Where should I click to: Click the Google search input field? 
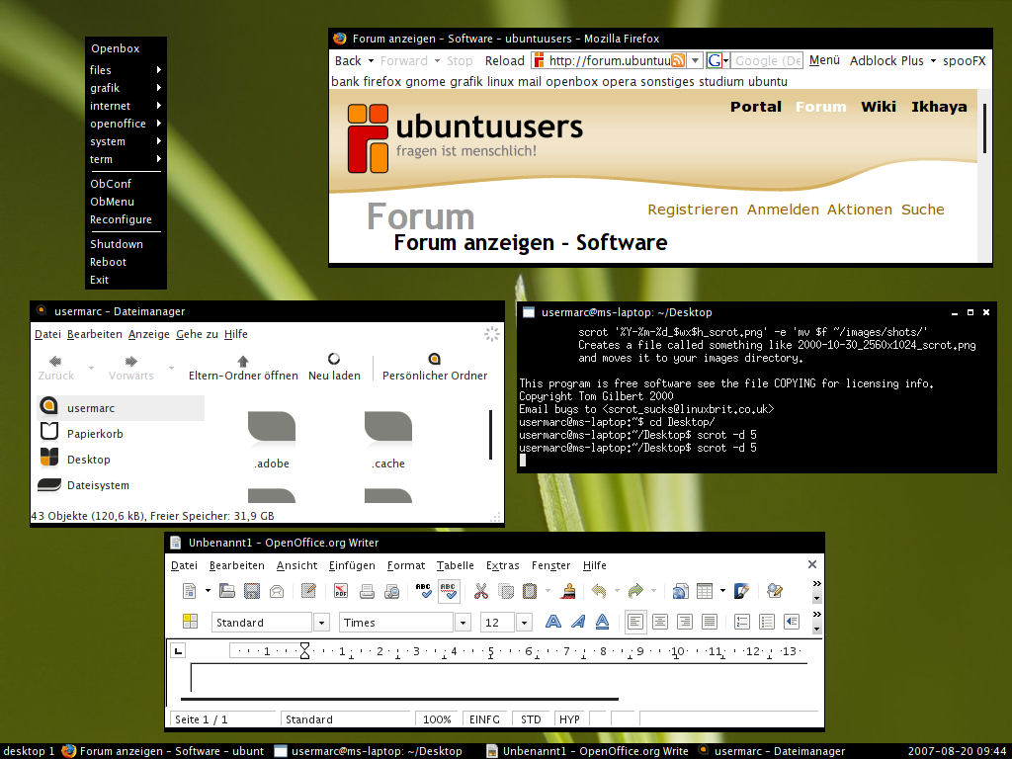pyautogui.click(x=767, y=61)
